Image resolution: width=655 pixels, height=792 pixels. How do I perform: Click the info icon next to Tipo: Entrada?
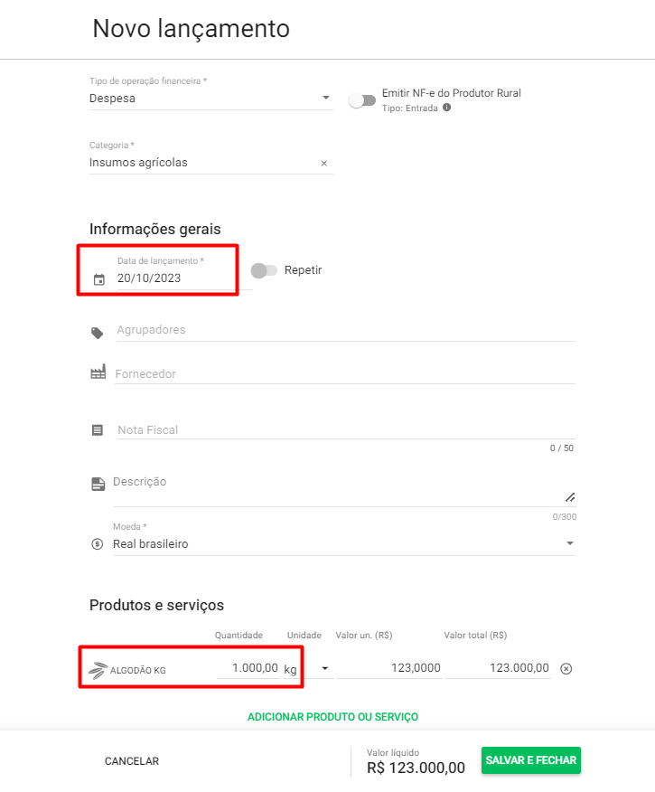click(446, 108)
